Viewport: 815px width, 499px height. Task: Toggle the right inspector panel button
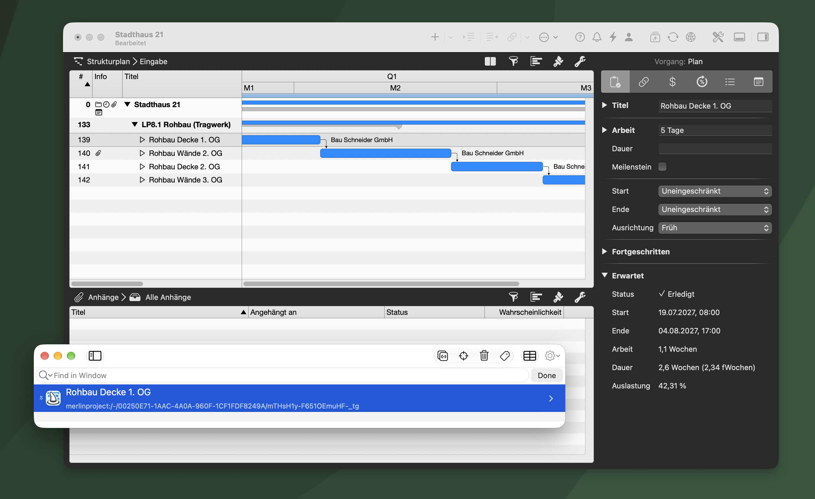coord(763,37)
